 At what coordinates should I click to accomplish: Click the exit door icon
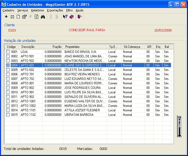[79, 17]
